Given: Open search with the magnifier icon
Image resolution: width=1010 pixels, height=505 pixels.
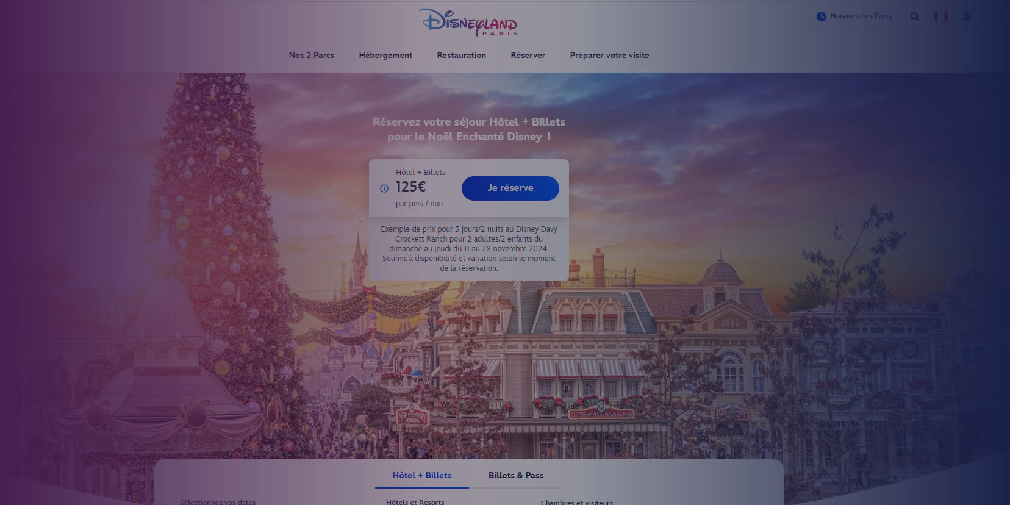Looking at the screenshot, I should pos(915,16).
